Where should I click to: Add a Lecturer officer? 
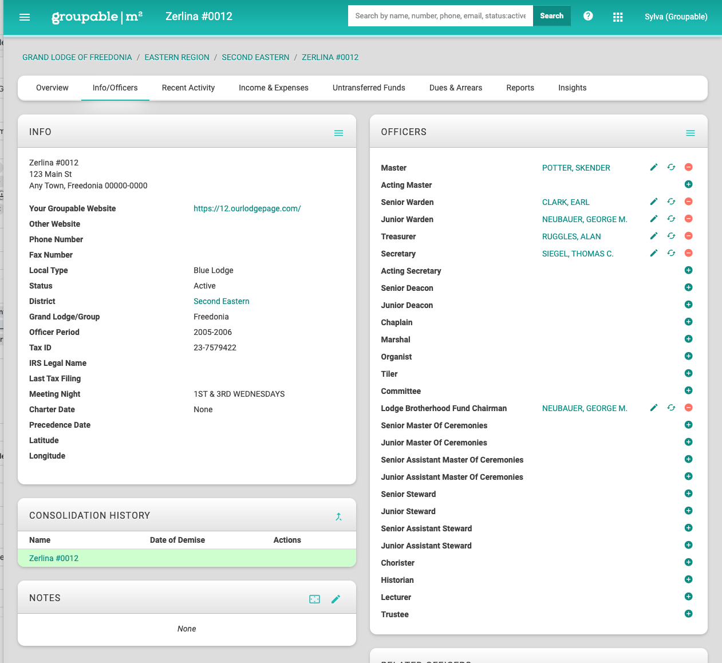689,597
